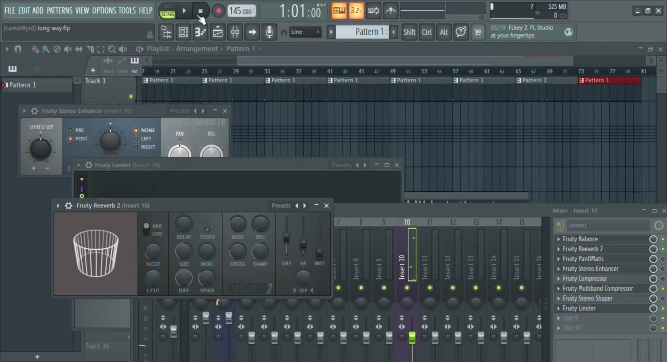Select the playlist paint brush tool
667x362 pixels.
[46, 49]
